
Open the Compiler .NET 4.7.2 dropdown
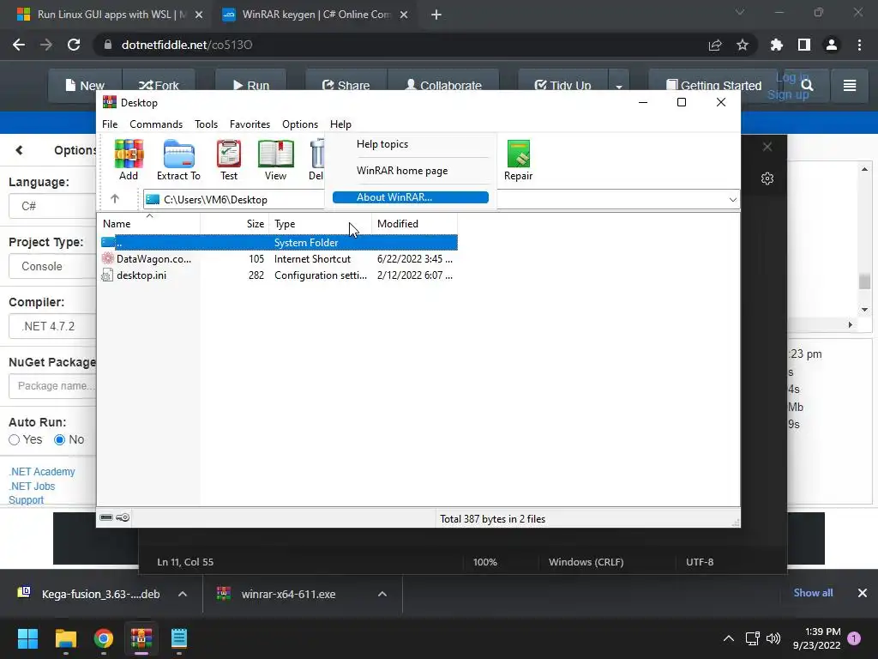(52, 326)
